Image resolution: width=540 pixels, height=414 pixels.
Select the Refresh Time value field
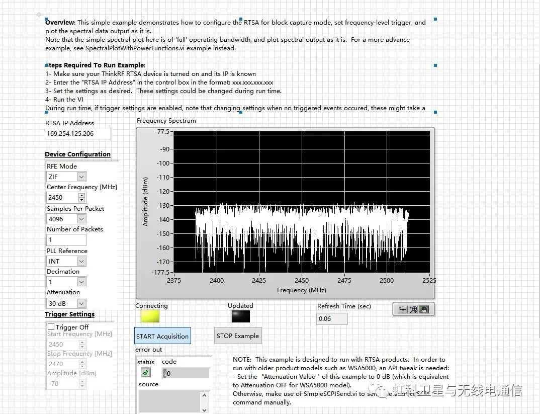coord(332,318)
